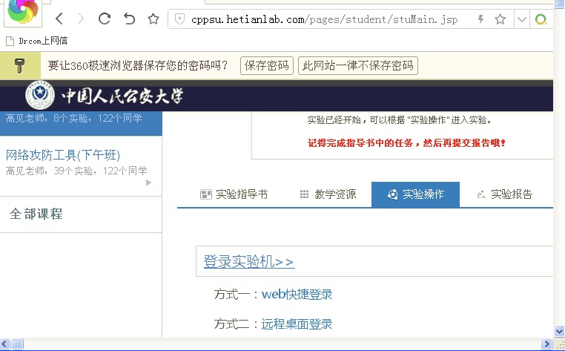Click the lightning speed-mode icon
This screenshot has height=351, width=565.
pyautogui.click(x=480, y=19)
